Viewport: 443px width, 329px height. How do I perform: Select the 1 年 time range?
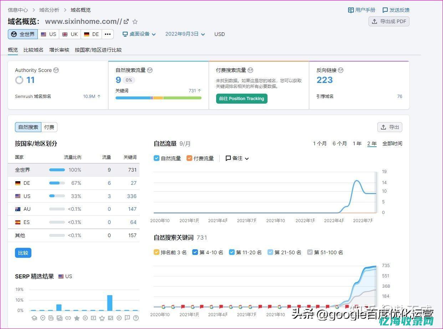357,143
